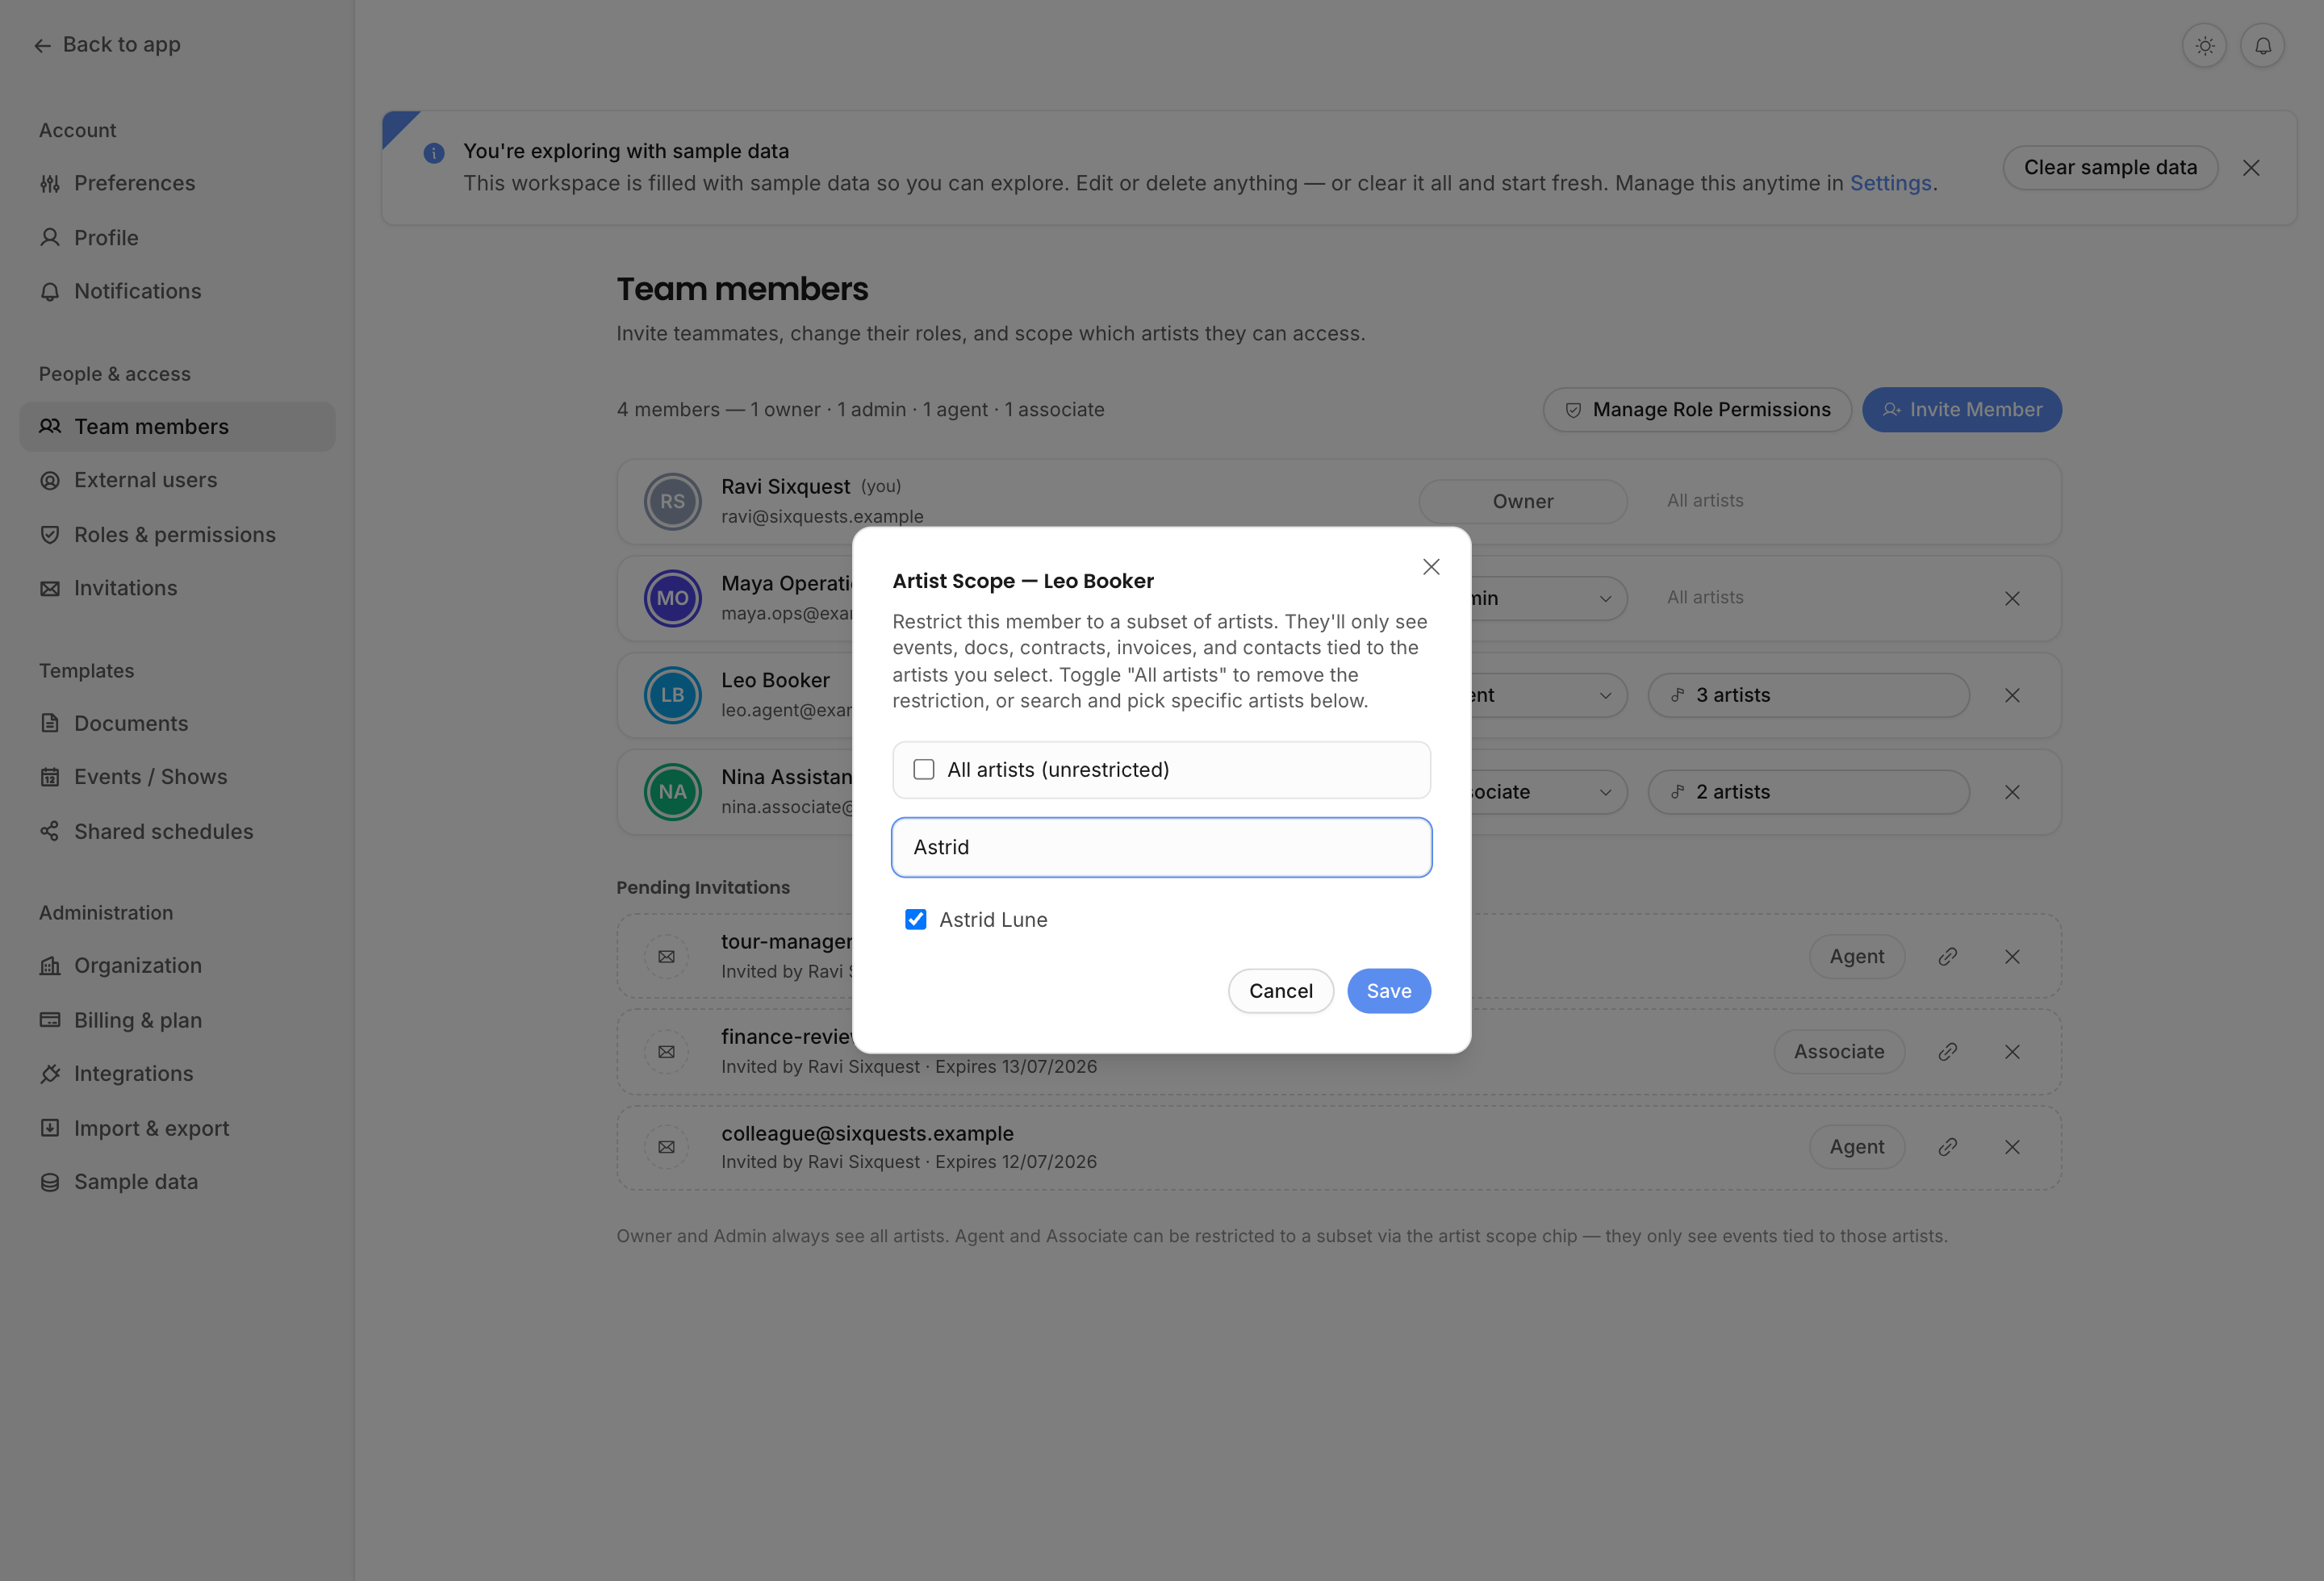
Task: Open notifications bell in top bar
Action: (x=2262, y=46)
